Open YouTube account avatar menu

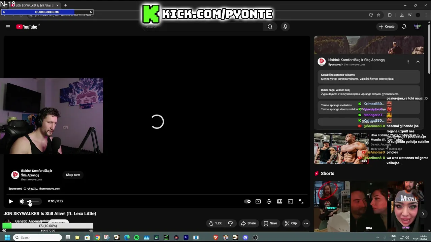[x=418, y=27]
